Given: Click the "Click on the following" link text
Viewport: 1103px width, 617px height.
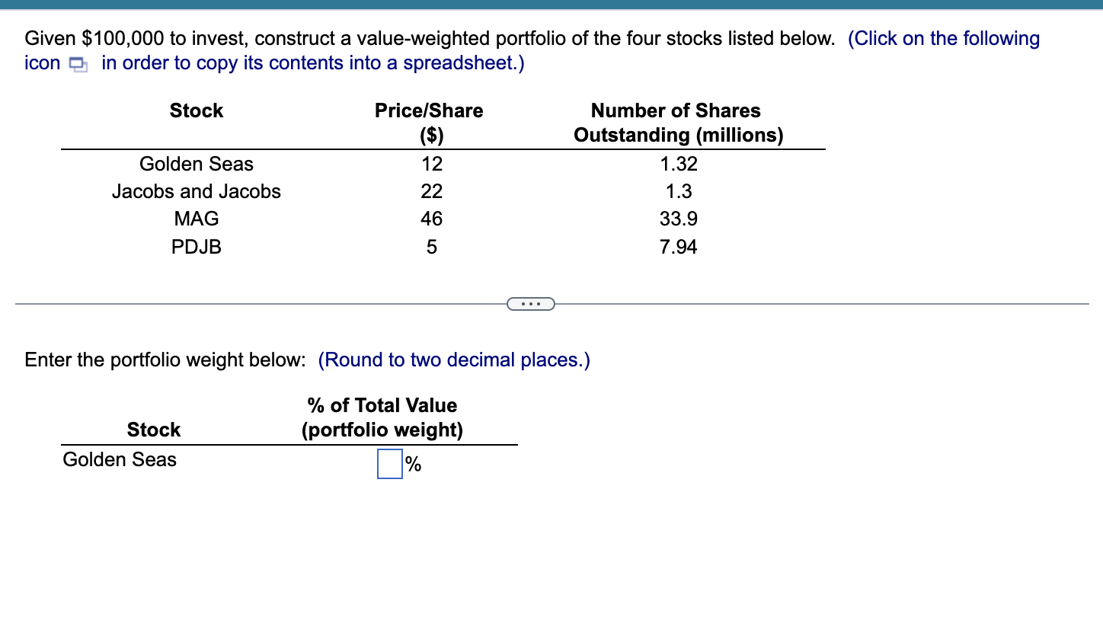Looking at the screenshot, I should [945, 39].
